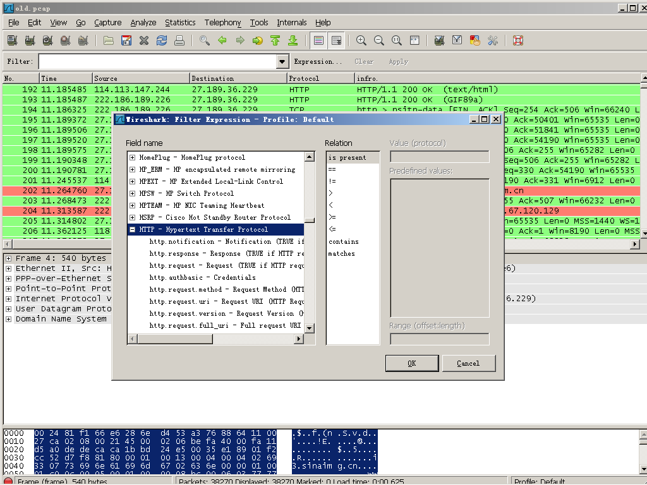647x485 pixels.
Task: Restart the running capture icon
Action: 83,40
